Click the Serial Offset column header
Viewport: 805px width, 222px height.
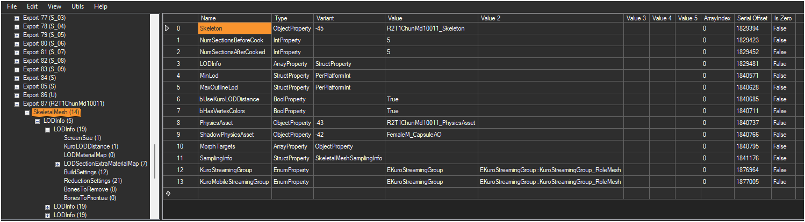coord(752,18)
